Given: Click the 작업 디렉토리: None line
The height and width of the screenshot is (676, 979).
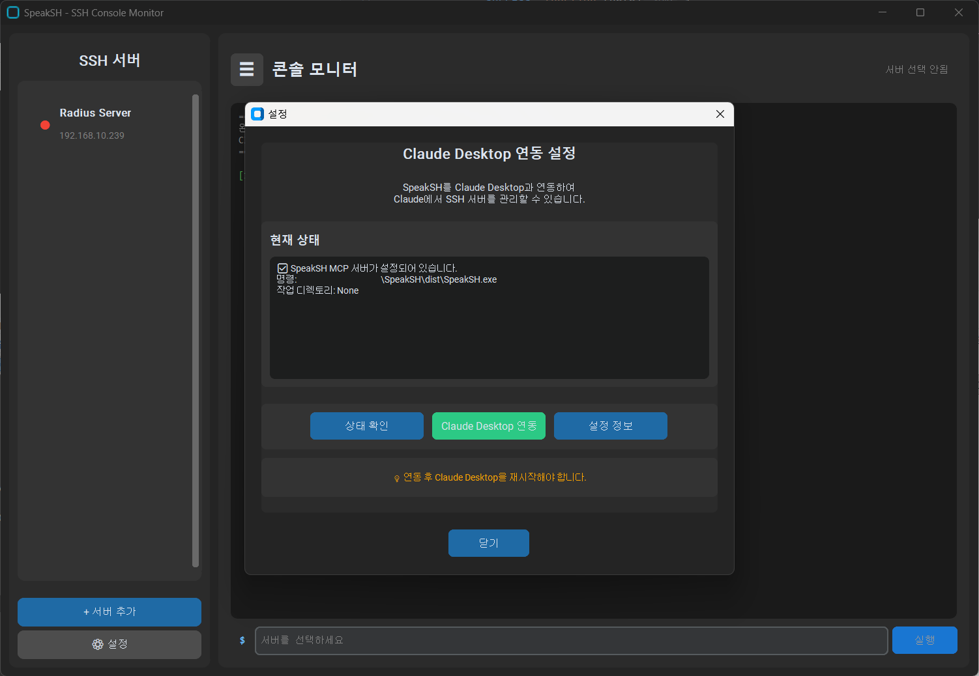Looking at the screenshot, I should [x=317, y=290].
